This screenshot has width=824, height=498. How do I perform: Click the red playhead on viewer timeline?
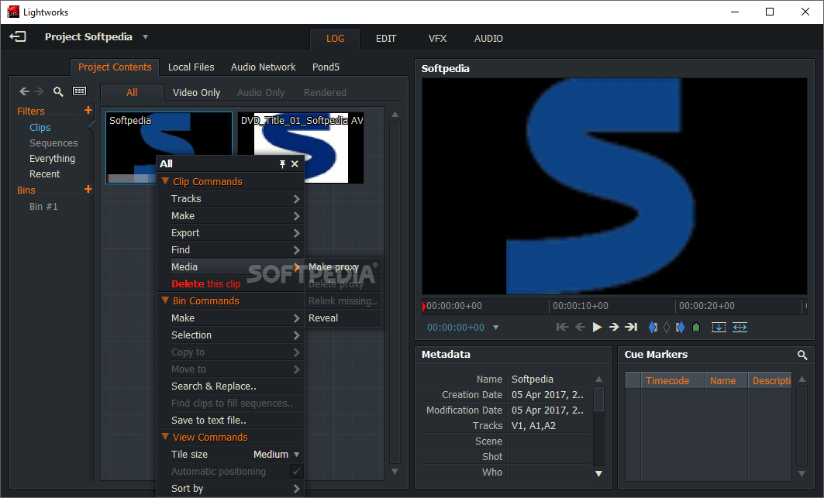pos(423,306)
